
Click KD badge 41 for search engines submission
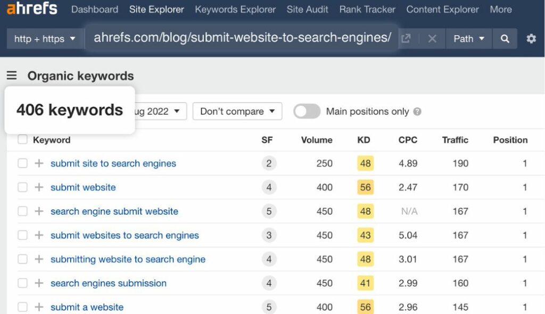coord(365,283)
